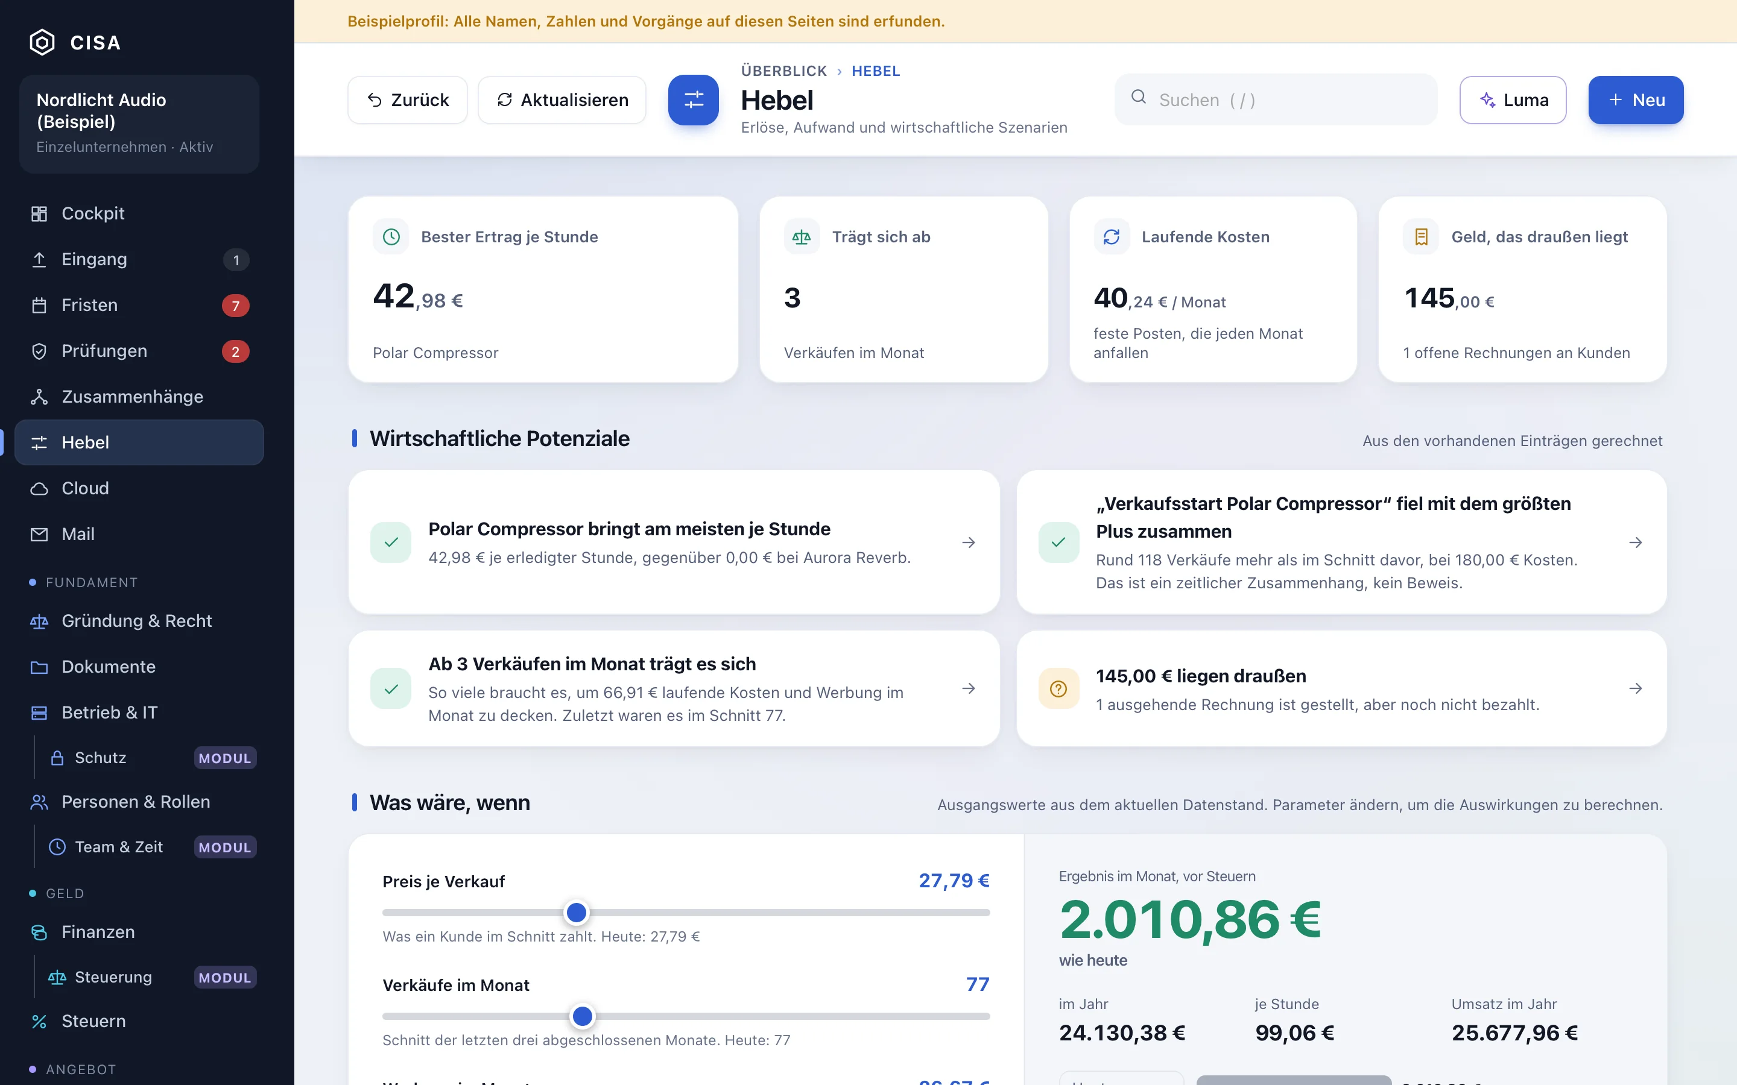Click into the Suchen search field
The height and width of the screenshot is (1085, 1737).
[x=1276, y=99]
